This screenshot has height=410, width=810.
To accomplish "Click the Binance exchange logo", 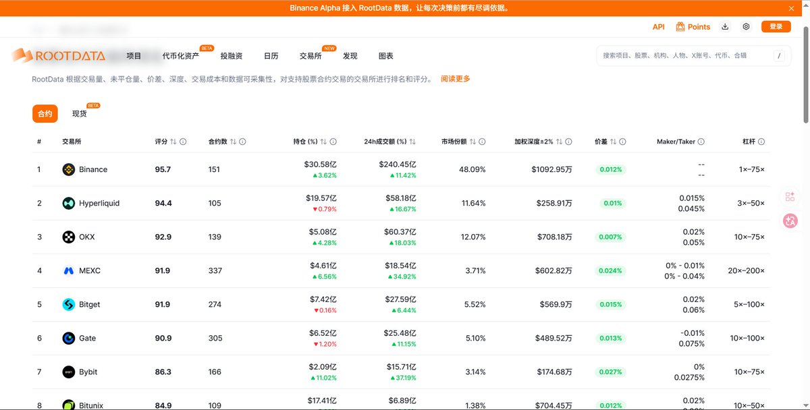I will coord(68,169).
